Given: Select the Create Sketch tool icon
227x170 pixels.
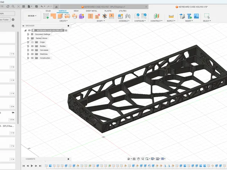Looking at the screenshot, I should coord(46,16).
